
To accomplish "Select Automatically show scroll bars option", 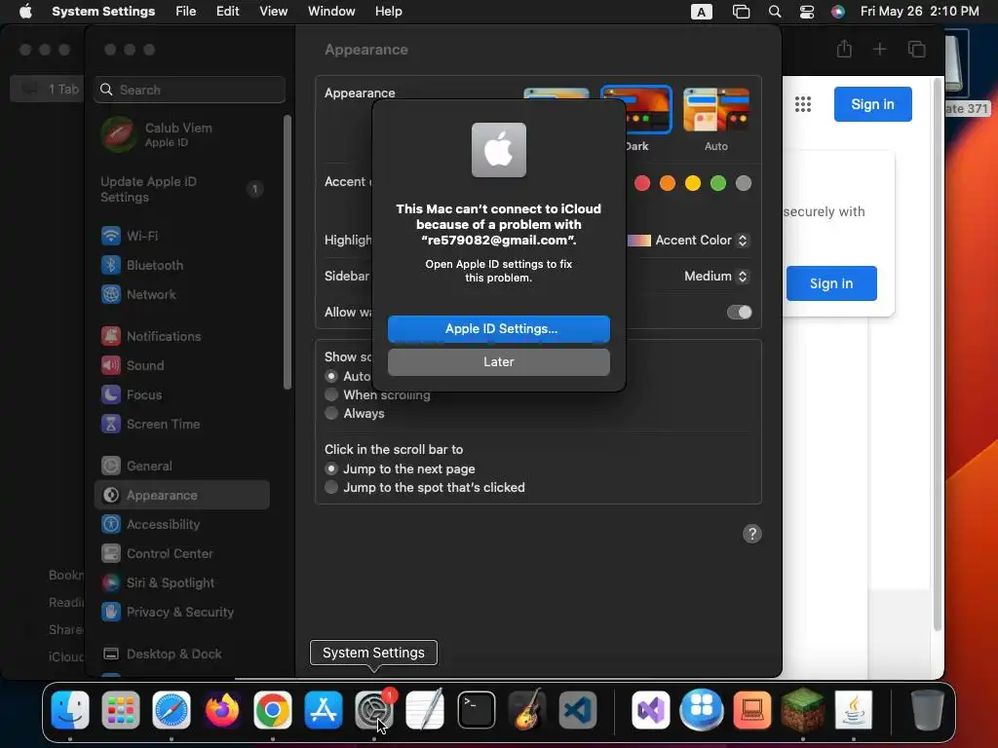I will 331,377.
